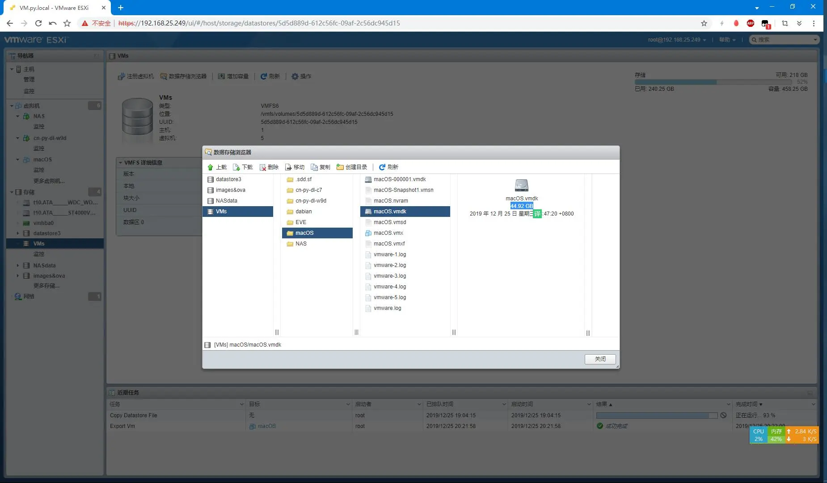This screenshot has height=483, width=827.
Task: Click the macOS target link in tasks
Action: 266,426
